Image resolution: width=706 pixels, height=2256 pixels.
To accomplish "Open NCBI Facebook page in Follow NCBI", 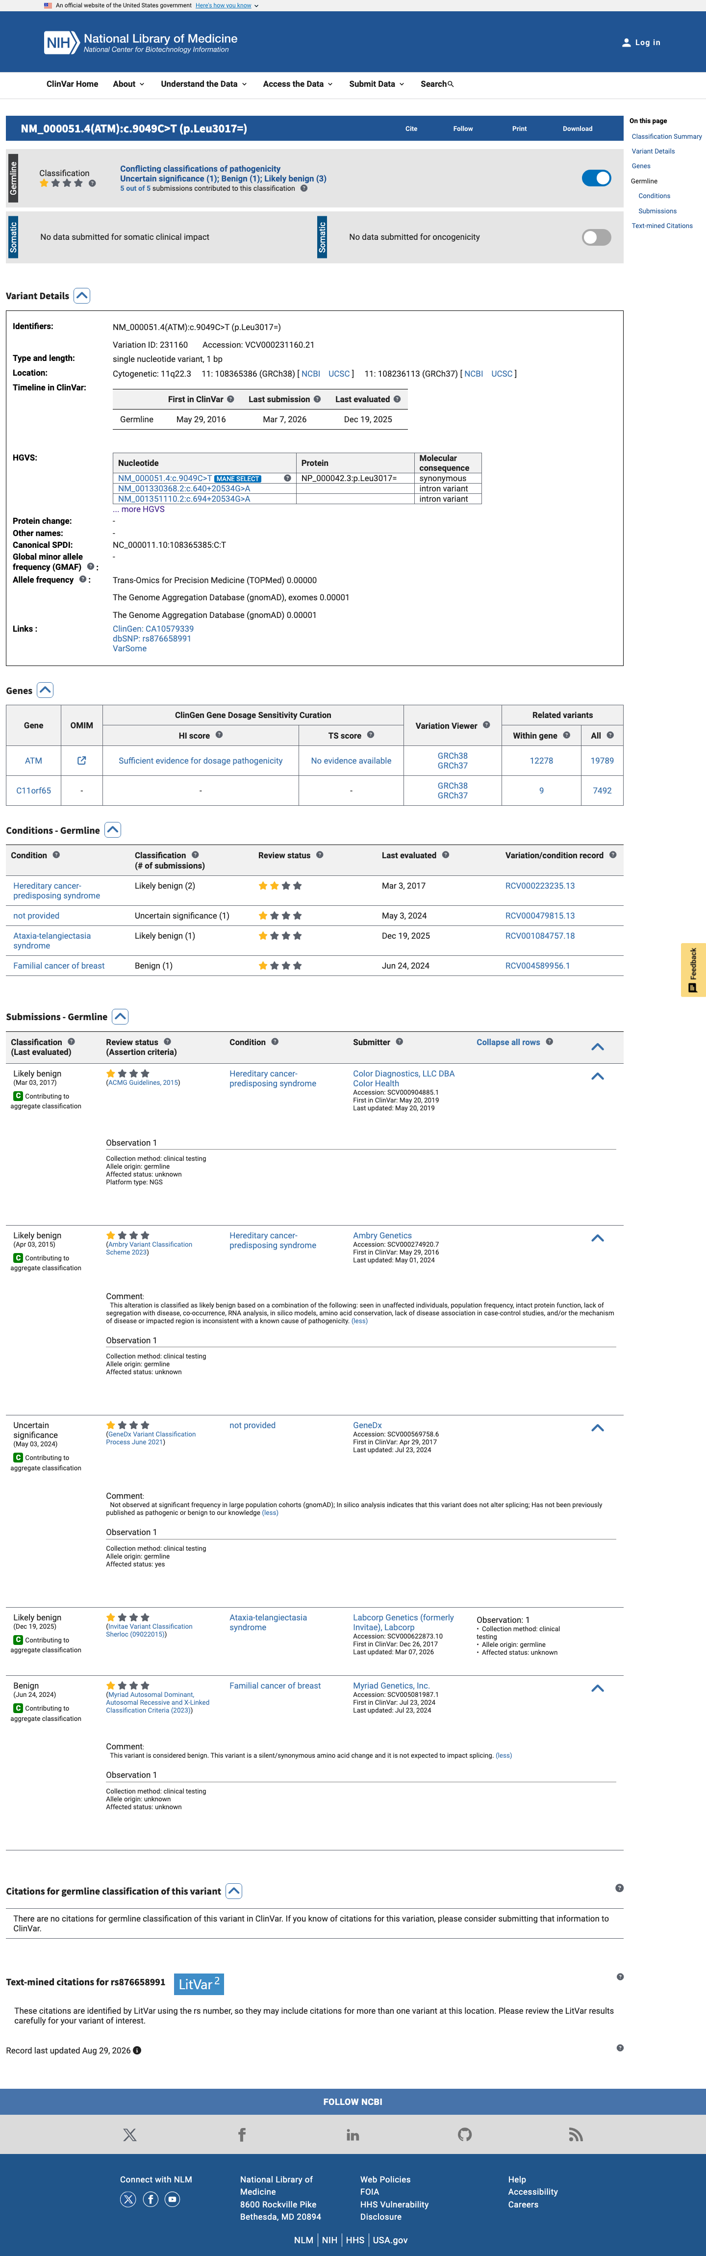I will point(242,2134).
